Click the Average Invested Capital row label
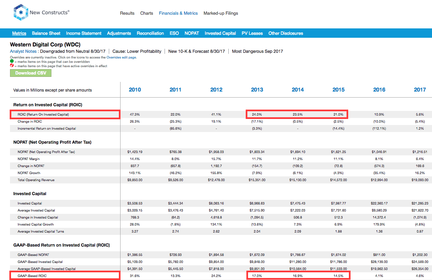432x280 pixels. 36,210
